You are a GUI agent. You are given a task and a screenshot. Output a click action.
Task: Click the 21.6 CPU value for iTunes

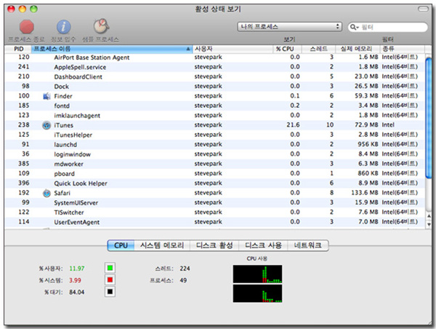coord(293,124)
